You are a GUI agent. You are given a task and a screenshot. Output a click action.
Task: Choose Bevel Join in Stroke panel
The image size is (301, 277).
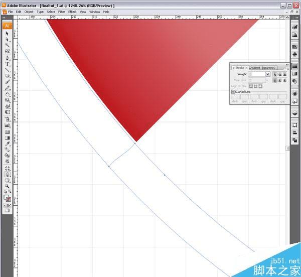click(285, 80)
